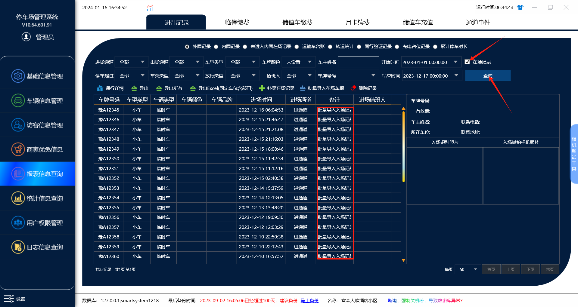Open the 车牌颜色 dropdown
This screenshot has width=578, height=307.
[x=298, y=62]
